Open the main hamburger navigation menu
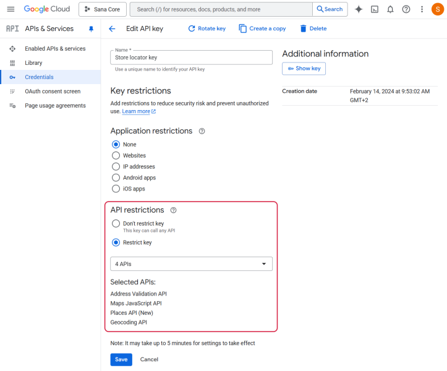This screenshot has width=447, height=371. click(11, 9)
